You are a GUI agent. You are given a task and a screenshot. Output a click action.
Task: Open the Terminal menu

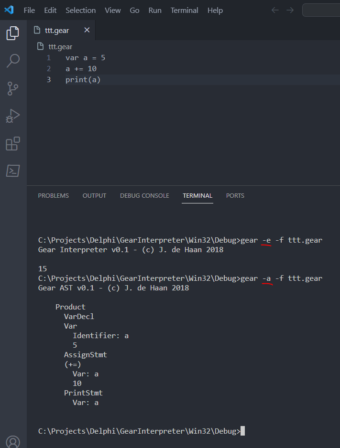185,11
